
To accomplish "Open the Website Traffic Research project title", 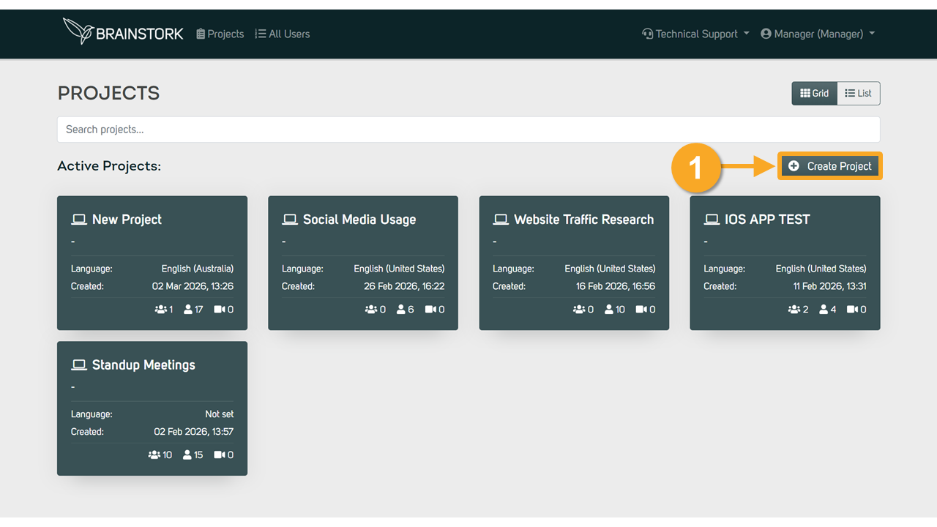I will 583,220.
